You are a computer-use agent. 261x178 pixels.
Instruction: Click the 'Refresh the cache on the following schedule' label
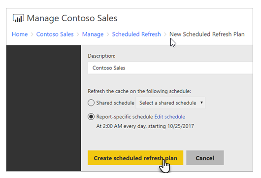point(139,91)
